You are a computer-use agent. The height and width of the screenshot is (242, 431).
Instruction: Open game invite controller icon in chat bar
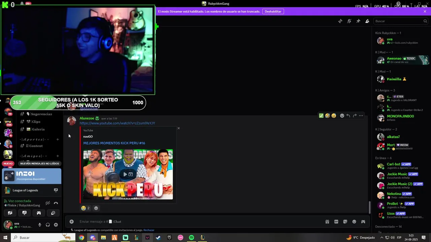click(x=363, y=221)
